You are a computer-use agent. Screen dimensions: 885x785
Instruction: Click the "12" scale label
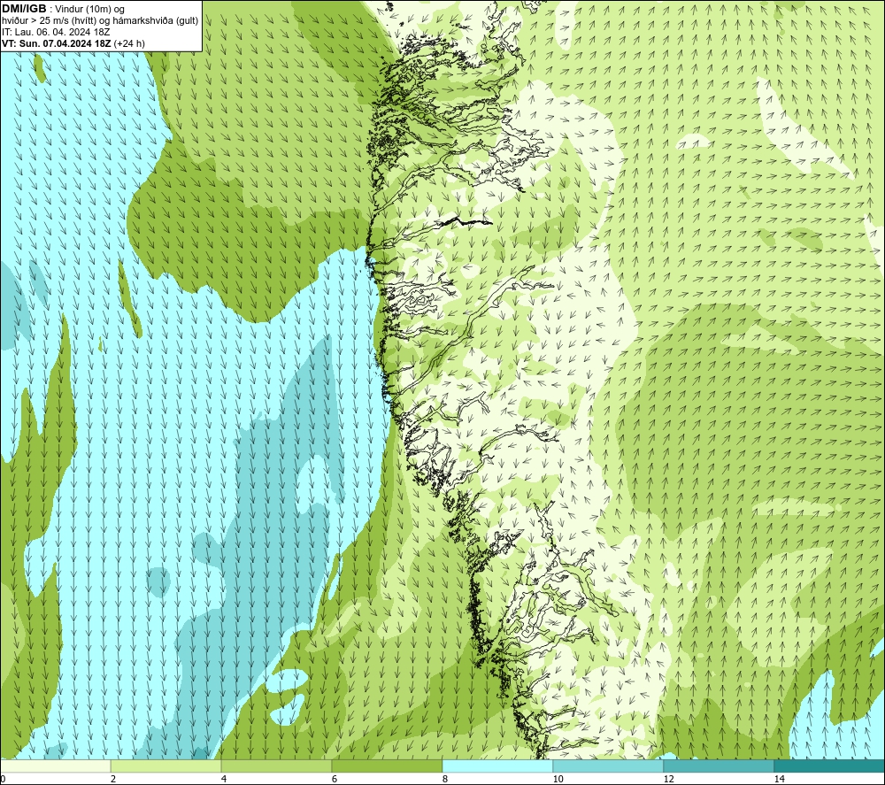(669, 780)
